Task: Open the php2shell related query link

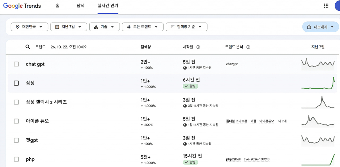Action: [x=233, y=159]
